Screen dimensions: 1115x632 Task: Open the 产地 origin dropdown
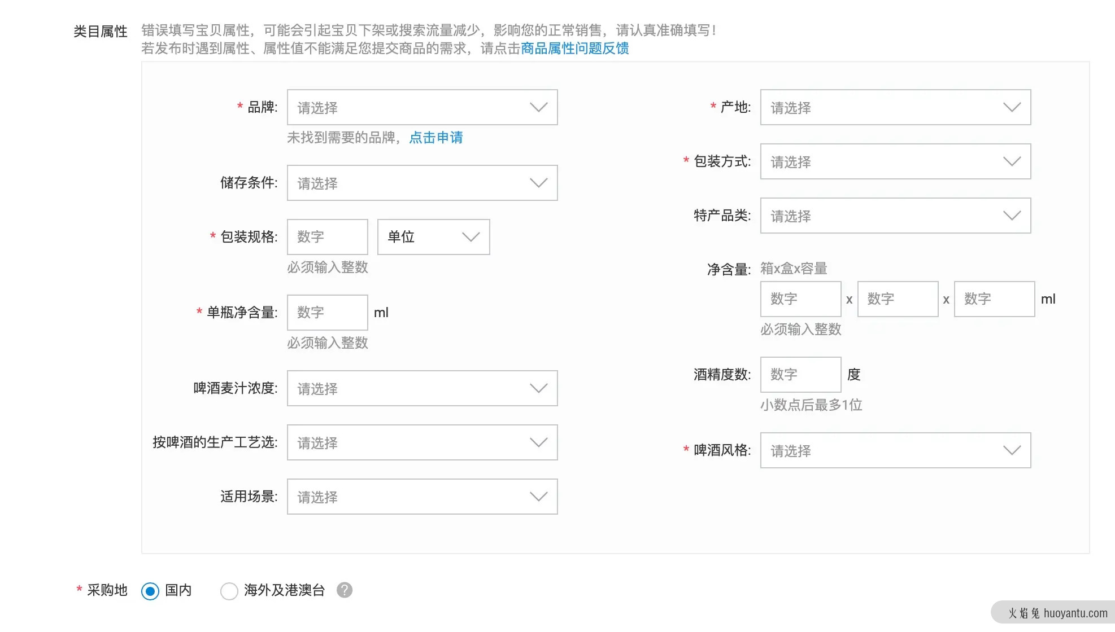(895, 107)
